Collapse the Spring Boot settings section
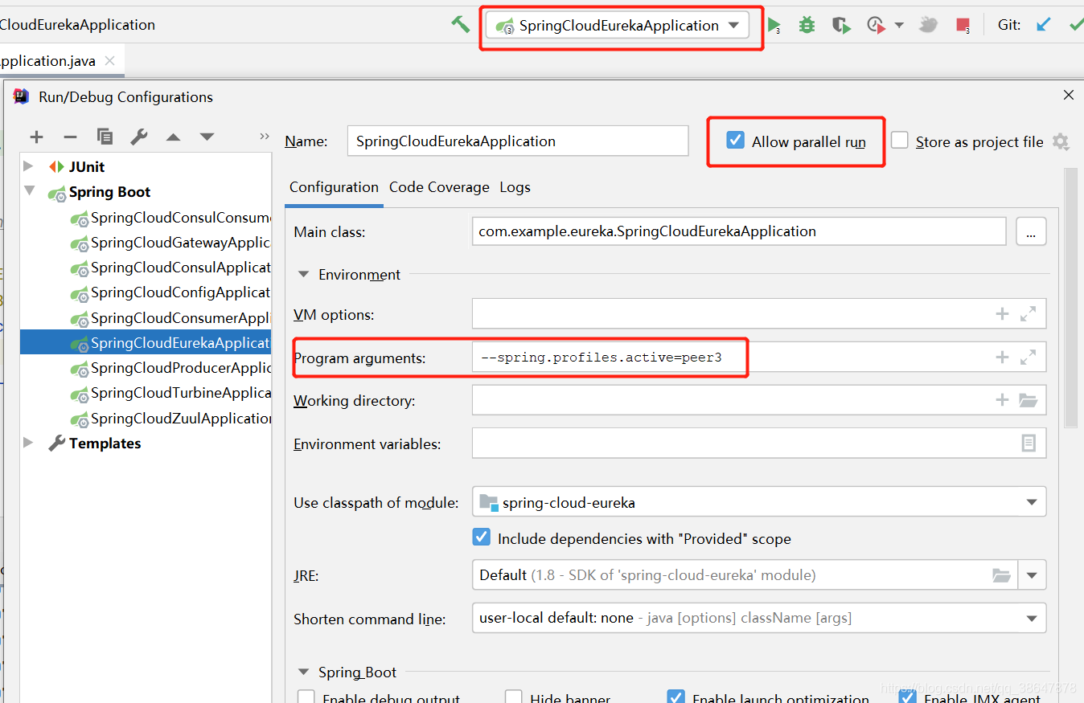Image resolution: width=1084 pixels, height=703 pixels. coord(303,672)
